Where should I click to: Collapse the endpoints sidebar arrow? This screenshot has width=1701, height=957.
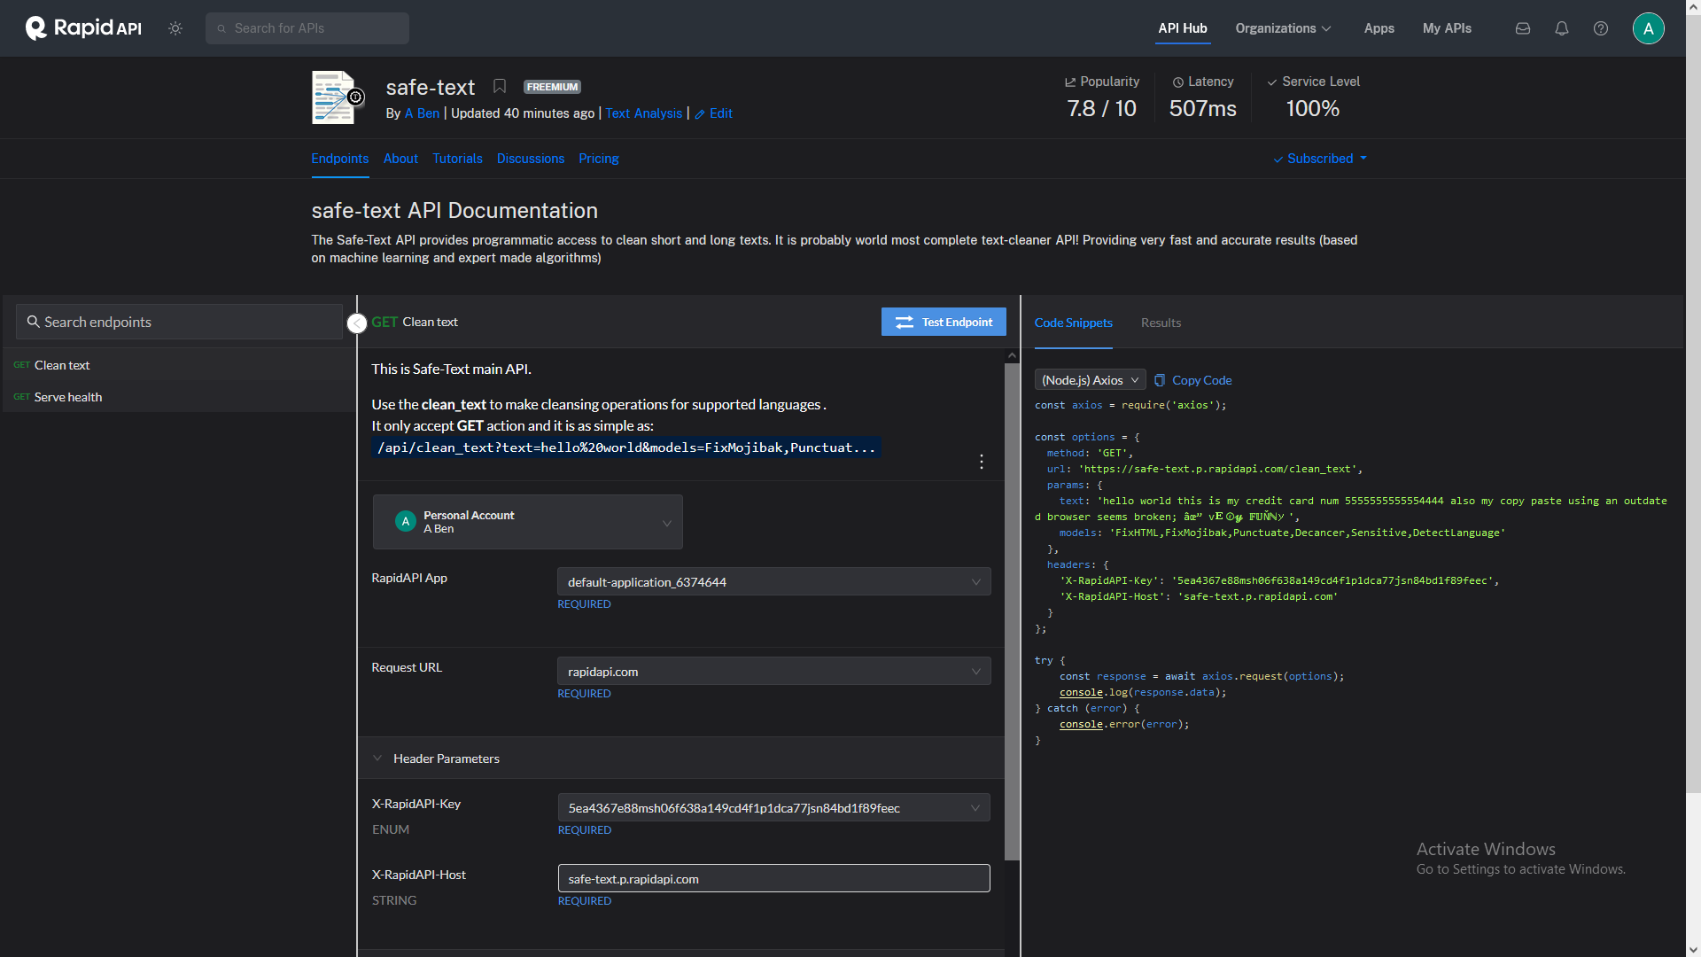tap(357, 323)
